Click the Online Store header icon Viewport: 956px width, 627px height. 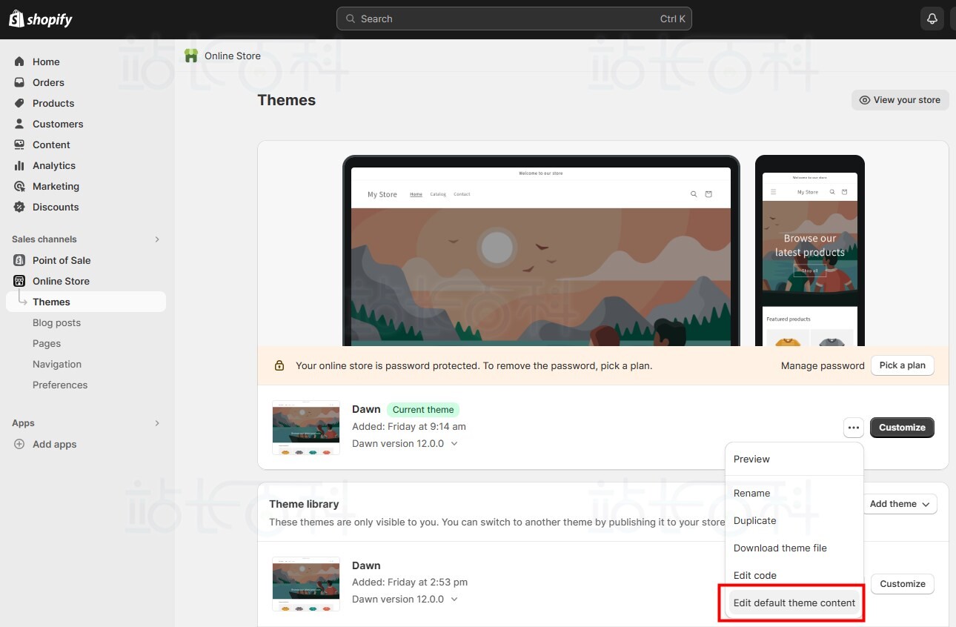(x=191, y=56)
